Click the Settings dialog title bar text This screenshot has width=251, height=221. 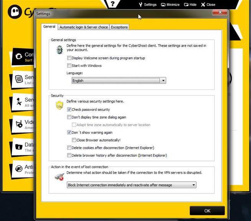(x=43, y=14)
